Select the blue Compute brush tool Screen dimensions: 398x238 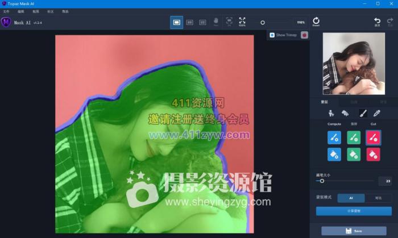[334, 137]
